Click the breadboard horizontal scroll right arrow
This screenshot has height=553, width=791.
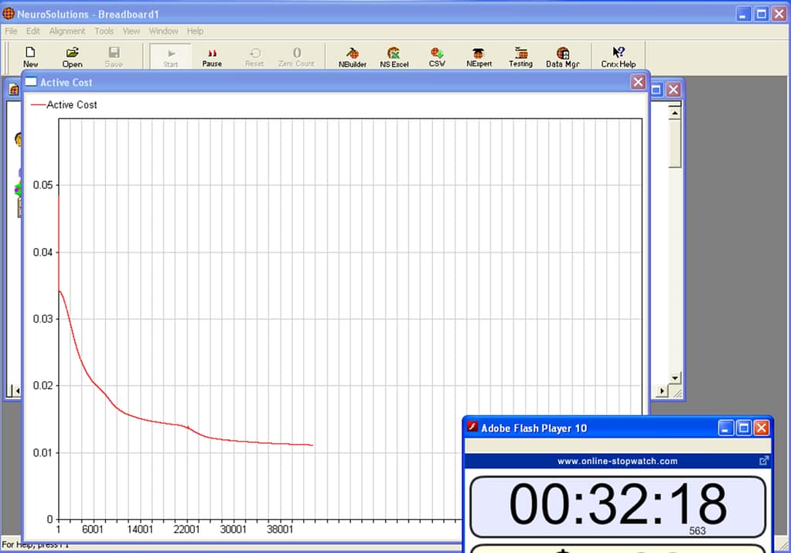point(662,391)
